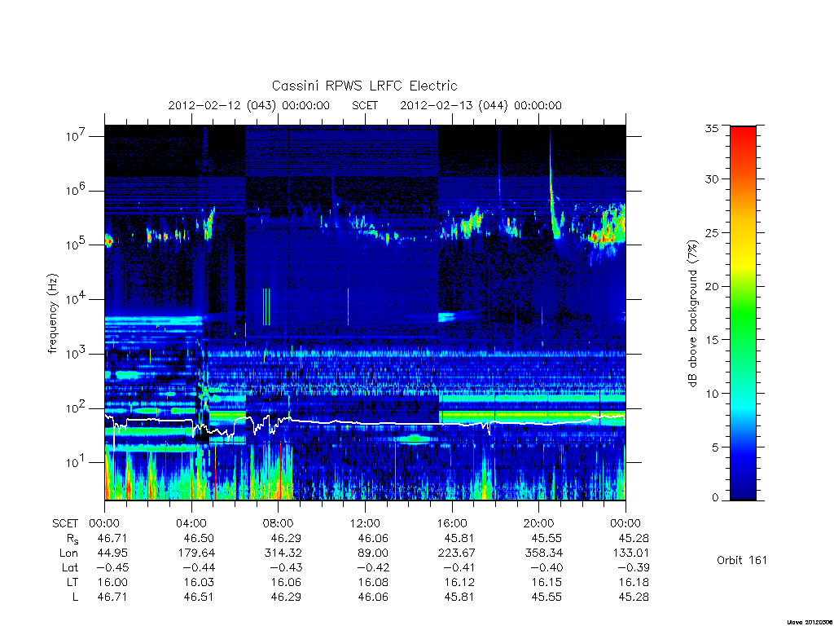Click the Rs value 46.06

click(x=373, y=538)
